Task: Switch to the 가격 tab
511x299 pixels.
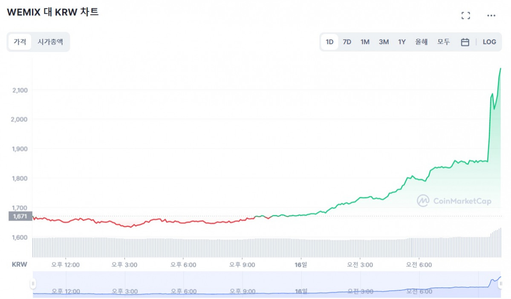Action: (x=20, y=42)
